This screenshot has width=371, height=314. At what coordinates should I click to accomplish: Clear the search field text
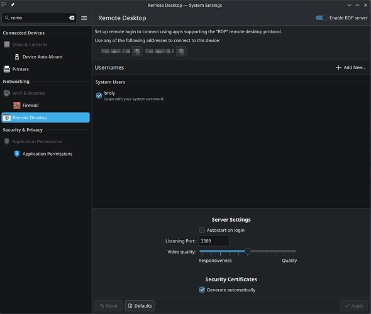coord(72,18)
